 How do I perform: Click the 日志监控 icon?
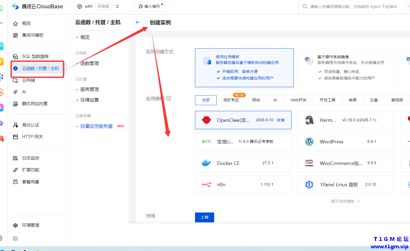16,158
